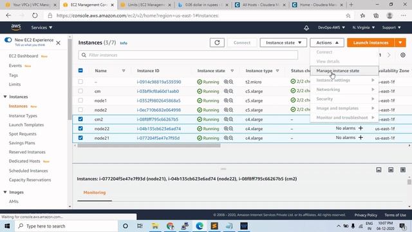The width and height of the screenshot is (412, 232).
Task: Open Cortana circle icon on taskbar
Action: (x=126, y=226)
